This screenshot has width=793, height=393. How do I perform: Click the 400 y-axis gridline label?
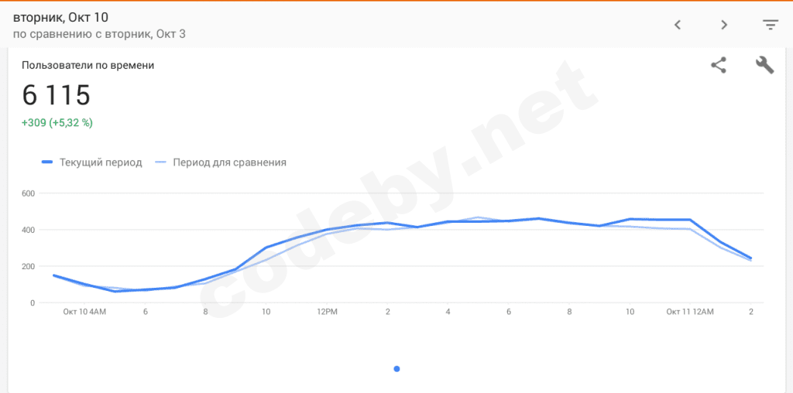pyautogui.click(x=28, y=230)
